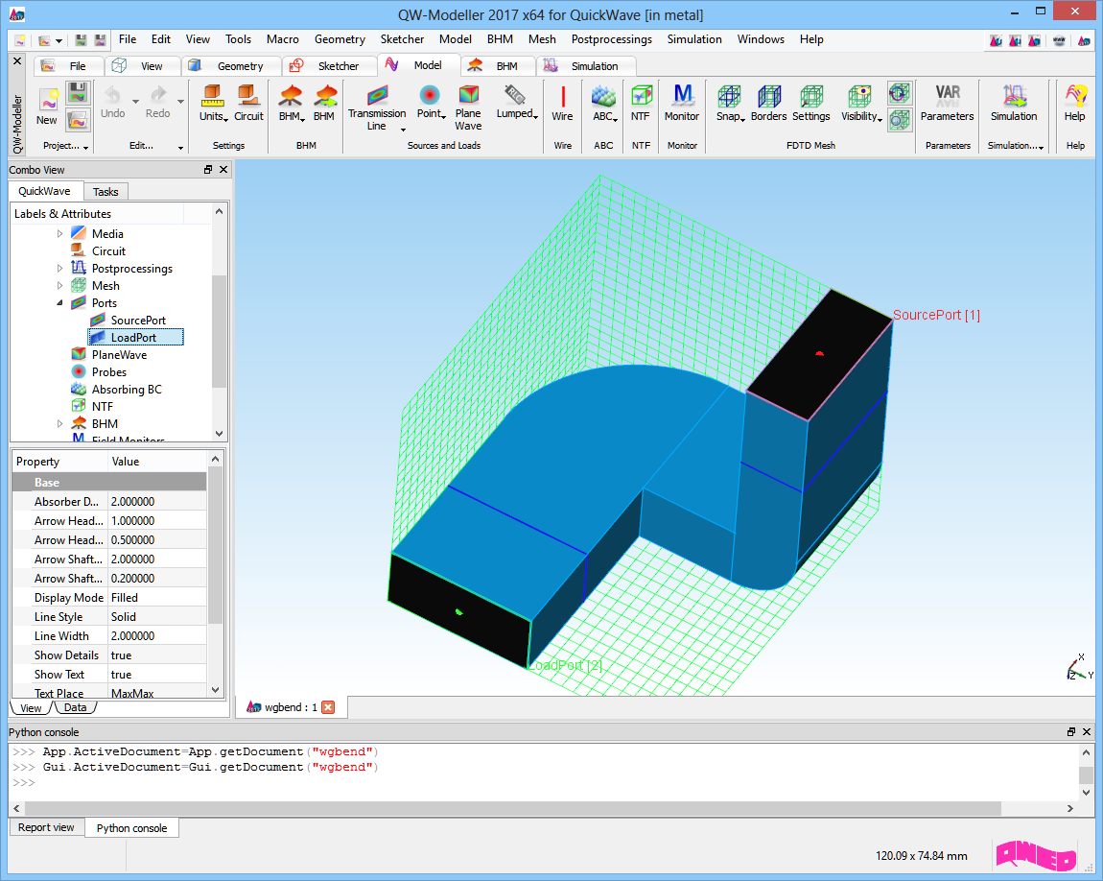Click the NTF box icon

[x=641, y=96]
